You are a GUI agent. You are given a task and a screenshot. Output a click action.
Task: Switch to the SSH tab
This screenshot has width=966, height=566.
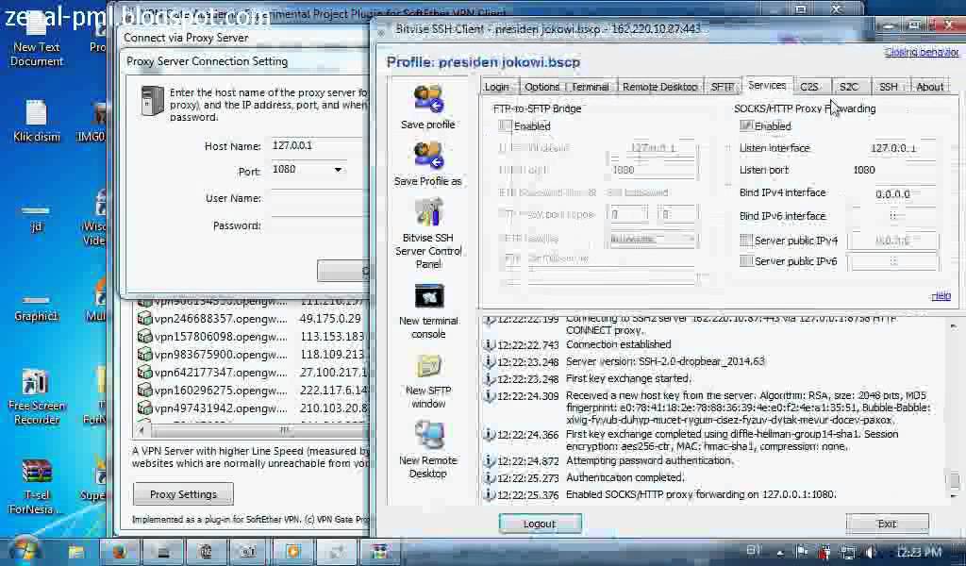tap(889, 87)
